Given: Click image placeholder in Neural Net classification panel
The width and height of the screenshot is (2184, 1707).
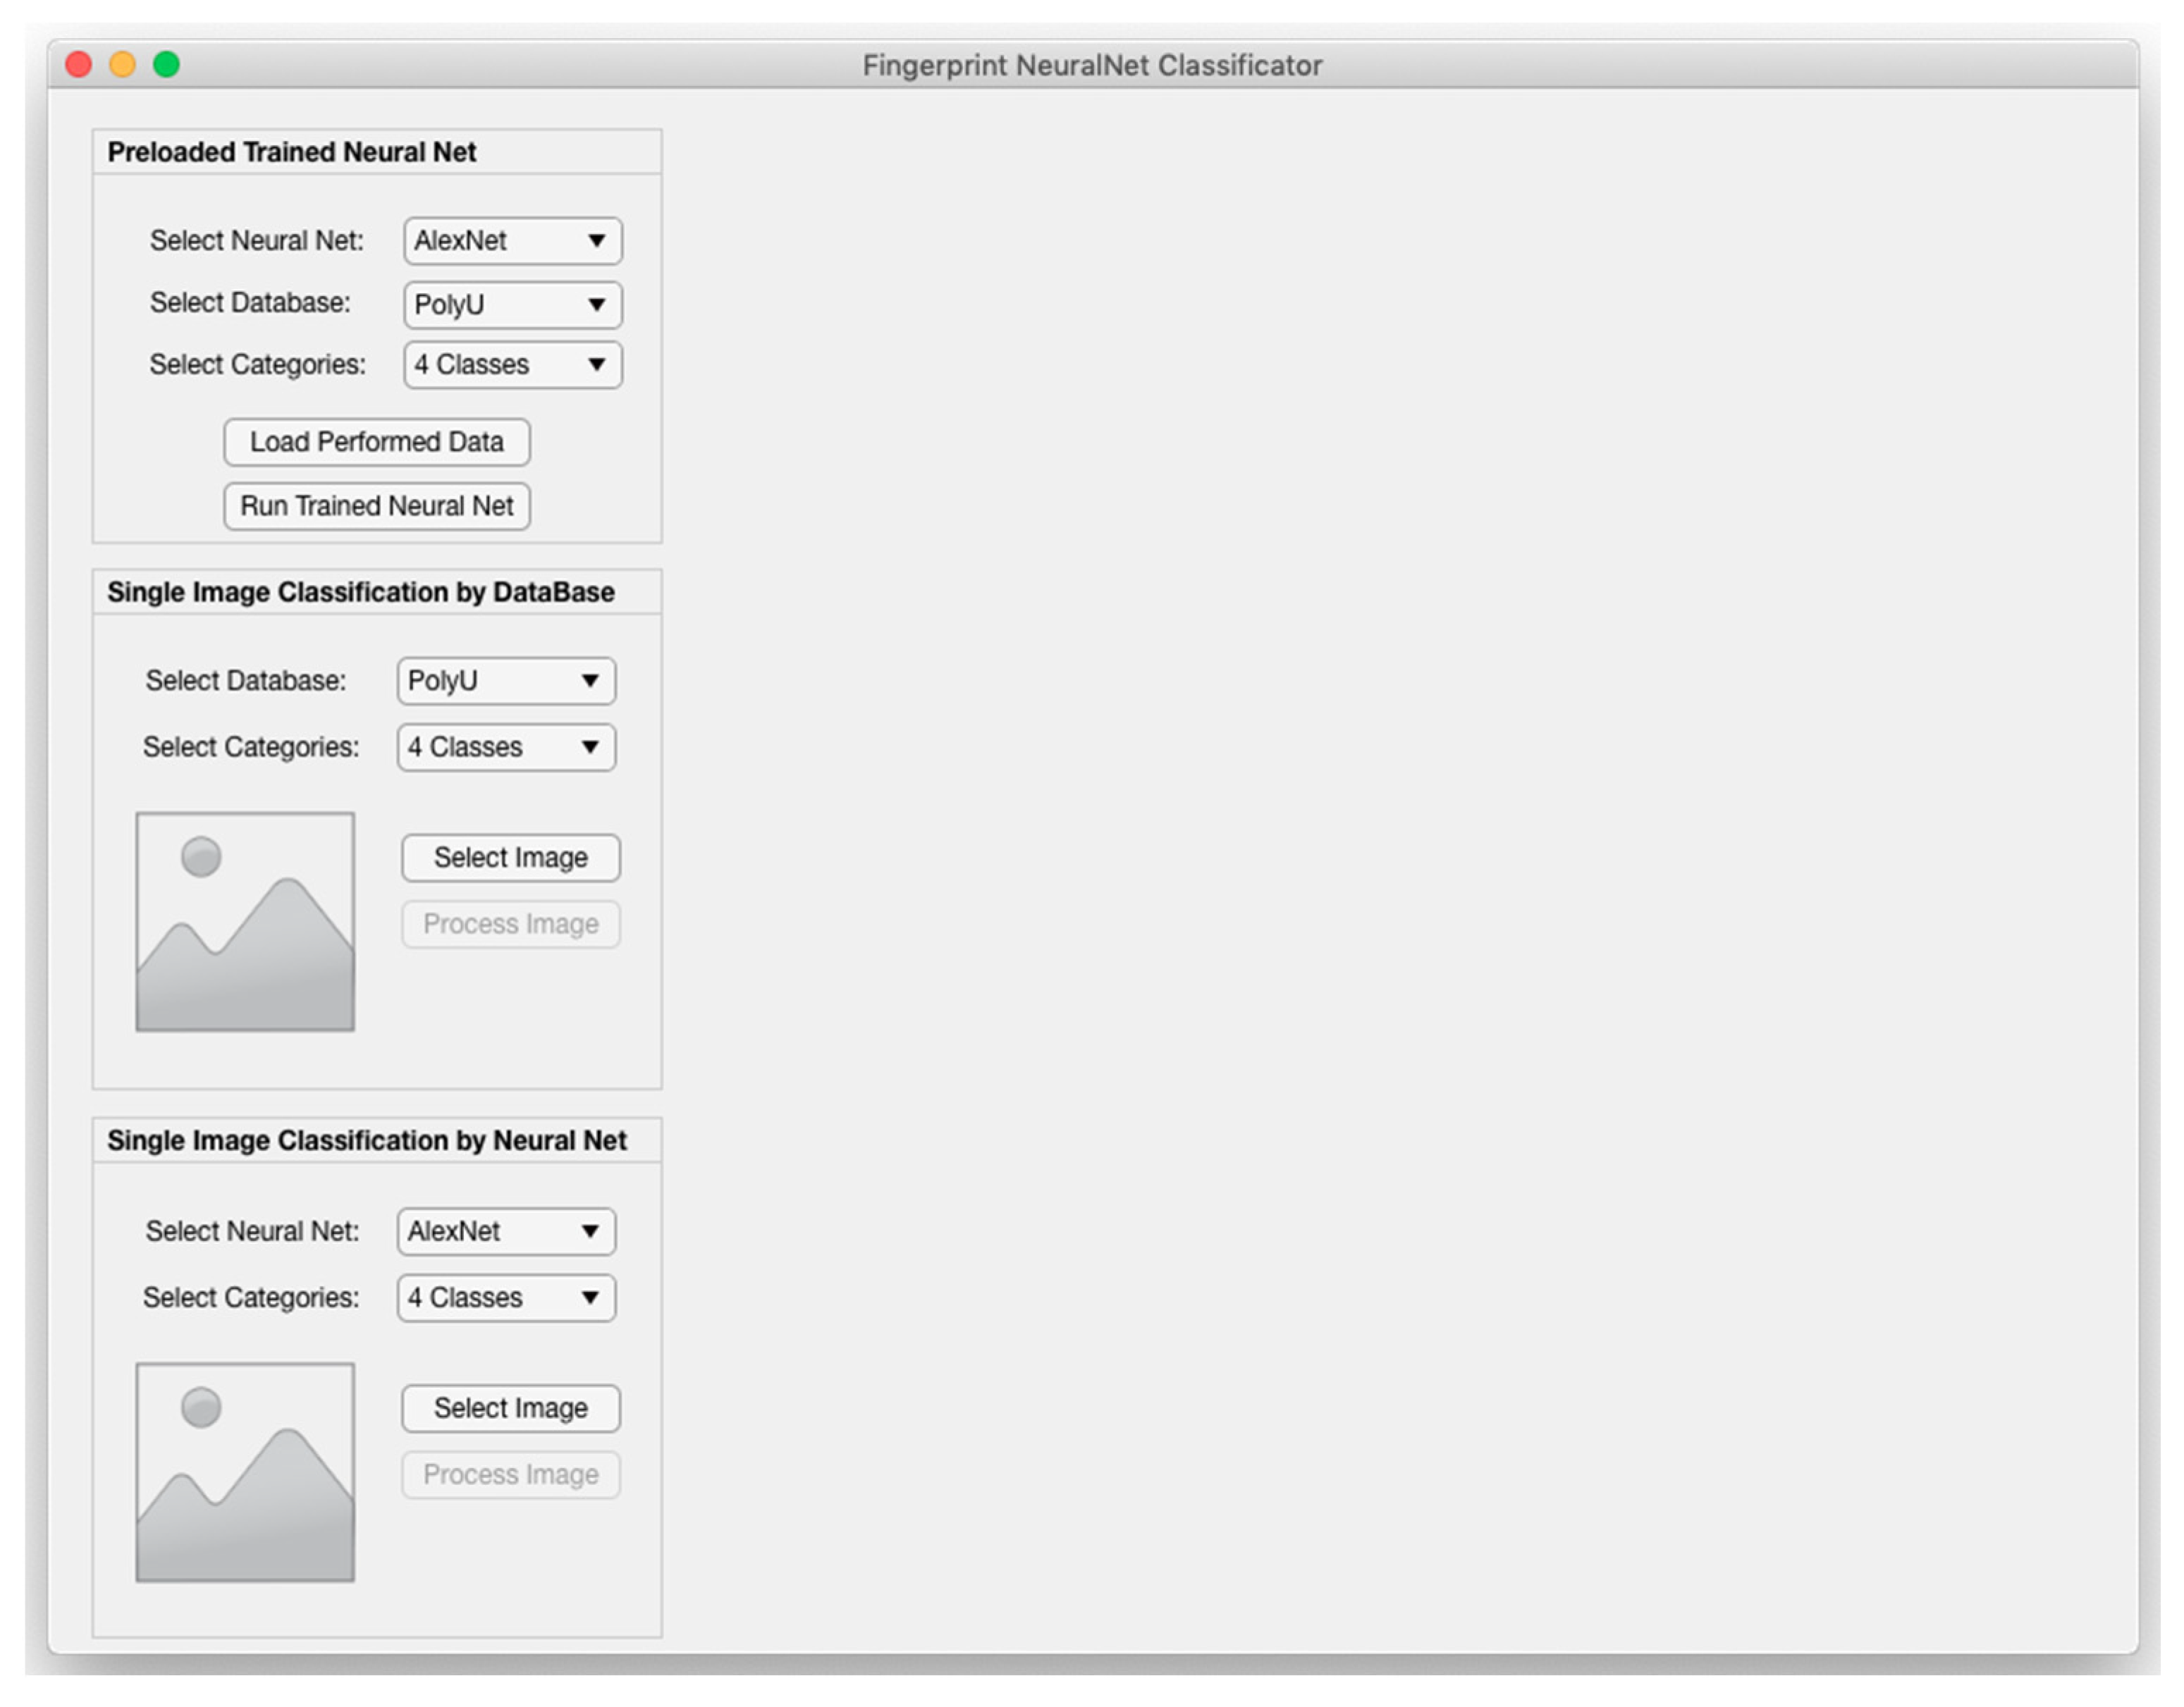Looking at the screenshot, I should point(245,1472).
